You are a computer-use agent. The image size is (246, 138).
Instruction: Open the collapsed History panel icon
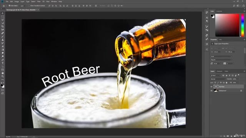click(x=207, y=13)
